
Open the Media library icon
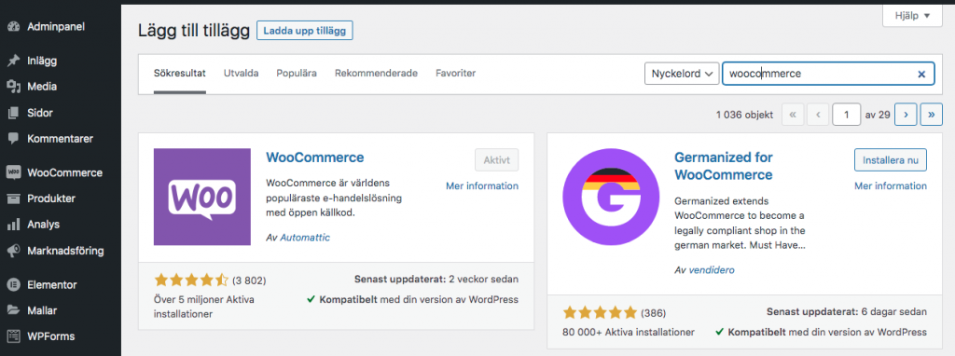(x=13, y=87)
